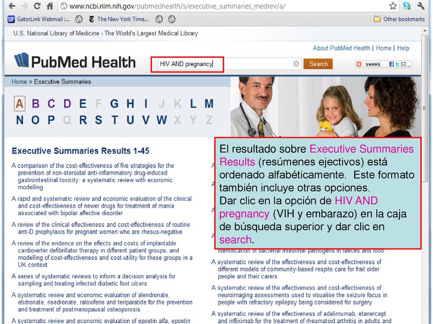Open the wrench settings menu
433x324 pixels.
coord(421,6)
